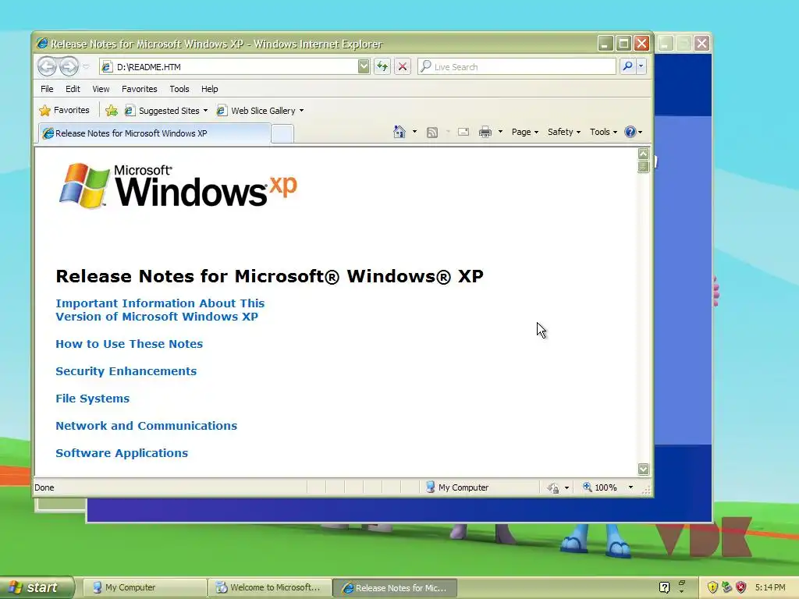This screenshot has height=599, width=799.
Task: Open the Suggested Sites dropdown
Action: (167, 111)
